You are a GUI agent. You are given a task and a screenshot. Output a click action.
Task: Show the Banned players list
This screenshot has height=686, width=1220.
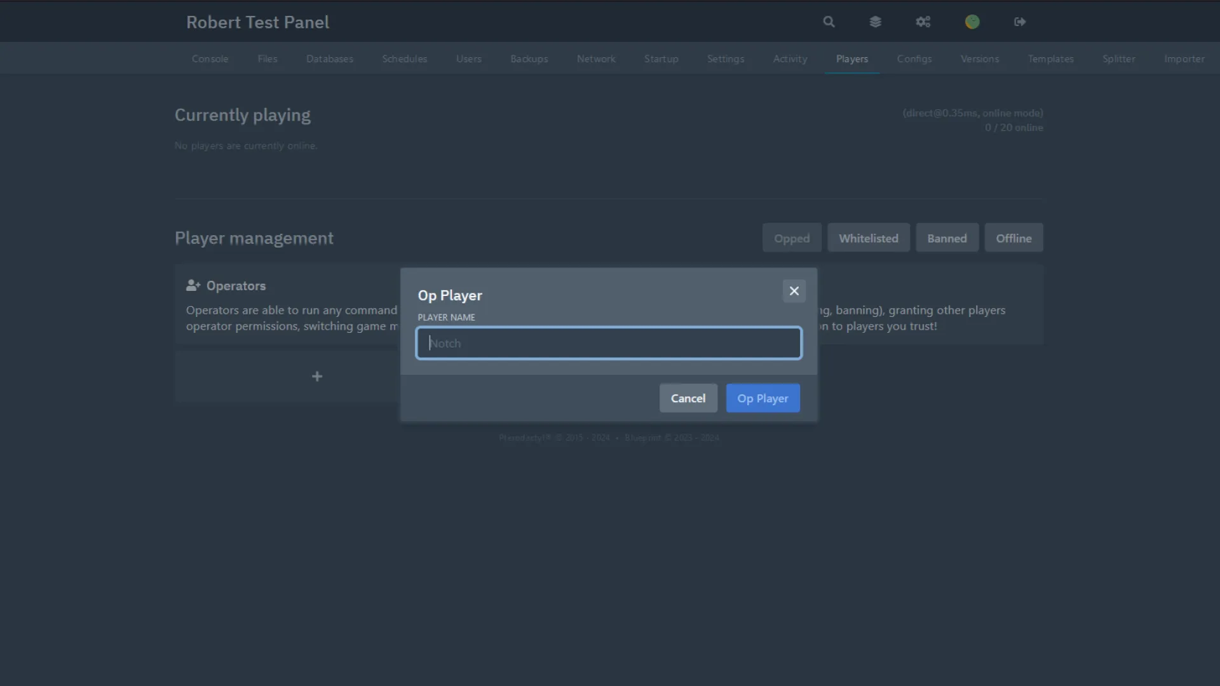coord(947,238)
